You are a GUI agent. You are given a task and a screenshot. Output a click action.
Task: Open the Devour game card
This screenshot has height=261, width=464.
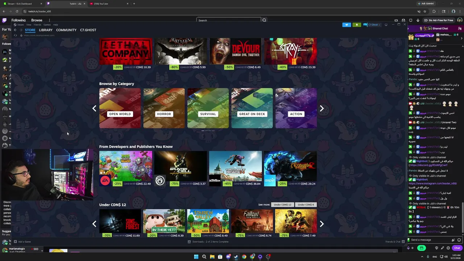click(x=235, y=54)
